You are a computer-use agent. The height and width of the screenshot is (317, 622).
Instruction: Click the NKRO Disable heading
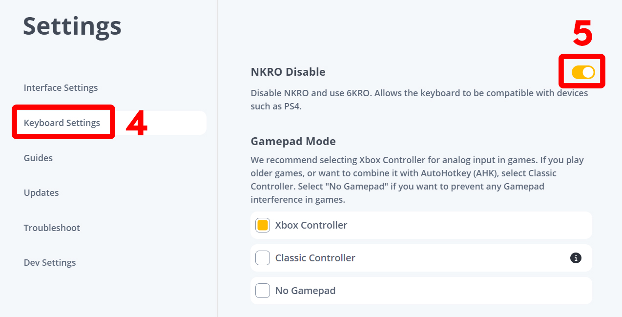(x=288, y=72)
